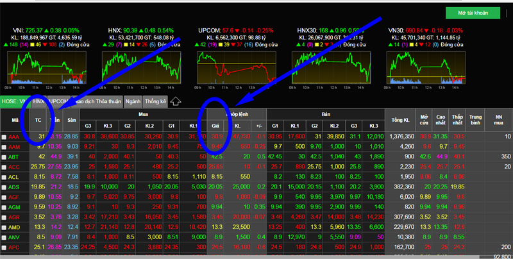The image size is (513, 259).
Task: Tick the checkbox for ACC
Action: pyautogui.click(x=4, y=167)
